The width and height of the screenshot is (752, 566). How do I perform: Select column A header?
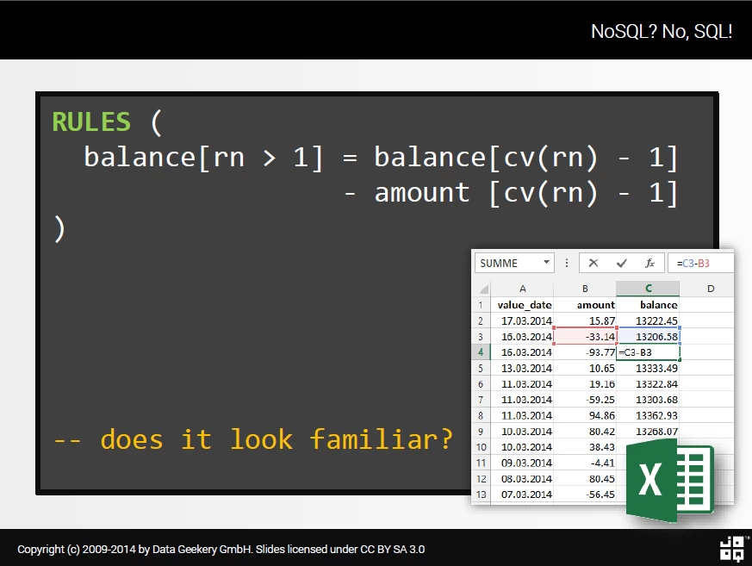[x=522, y=289]
